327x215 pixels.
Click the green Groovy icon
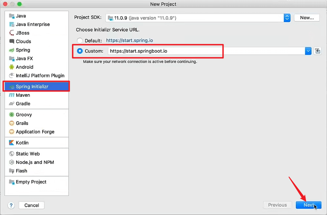pyautogui.click(x=12, y=114)
